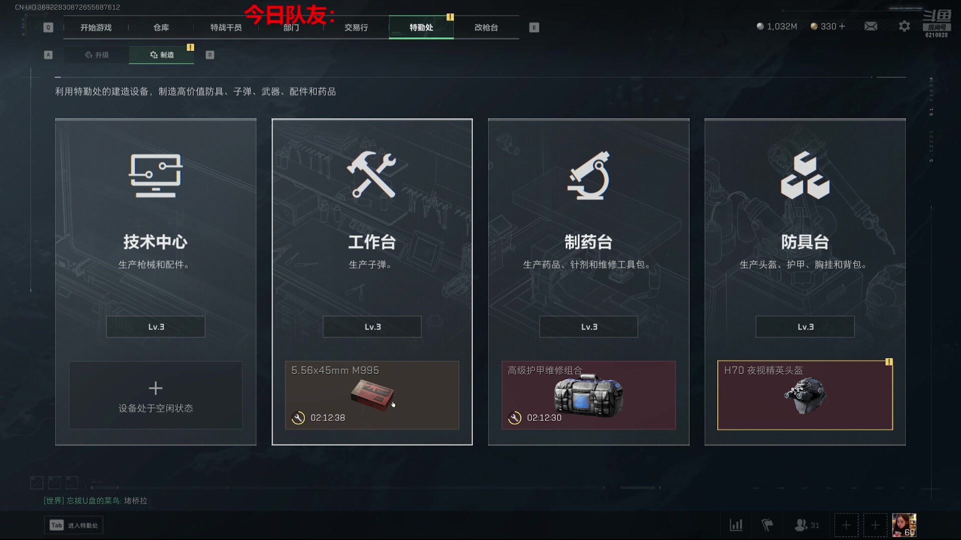Open the 高级护甲维修组合 crafting slot
961x540 pixels.
(589, 395)
